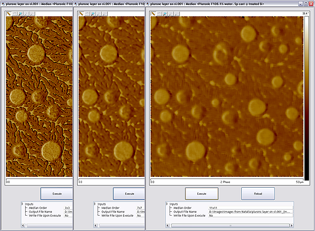Click Execute button in the 11x11 window
Viewport: 315px width, 231px height.
pos(201,194)
